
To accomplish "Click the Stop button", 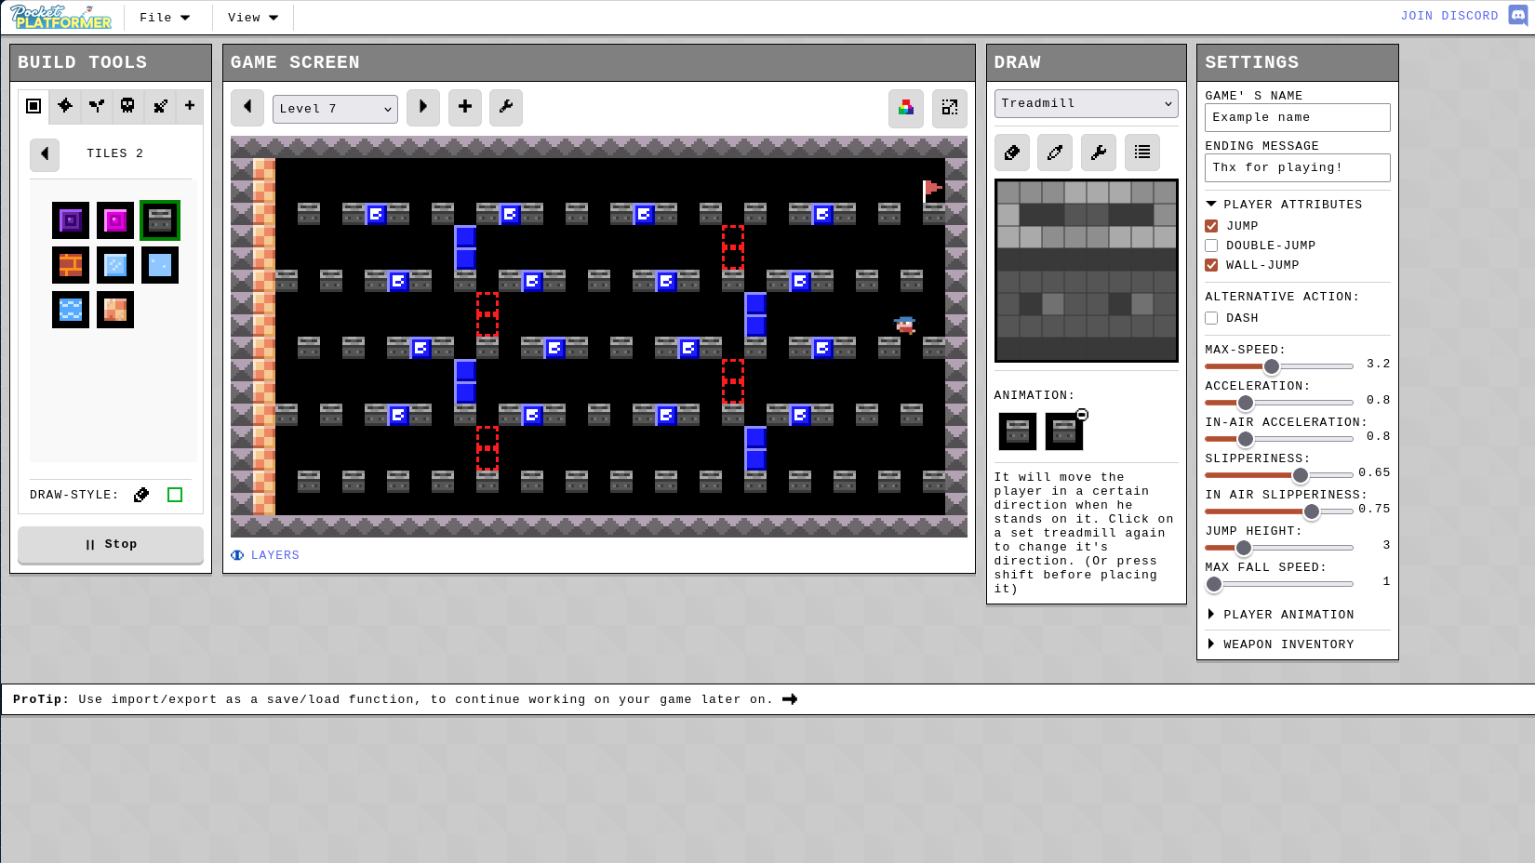I will tap(111, 545).
